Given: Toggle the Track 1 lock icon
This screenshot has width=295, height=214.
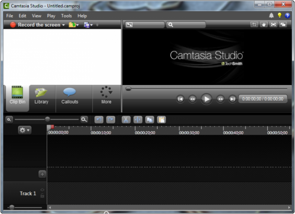Looking at the screenshot, I should [x=42, y=196].
